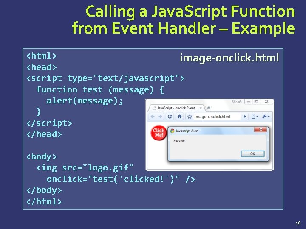Go to home page icon
306x229 pixels.
pyautogui.click(x=179, y=117)
